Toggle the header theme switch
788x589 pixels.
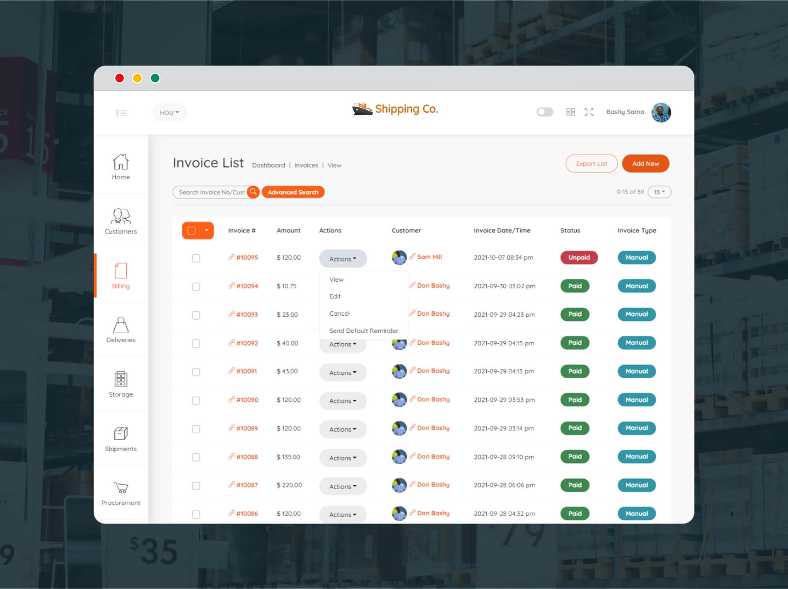pyautogui.click(x=545, y=112)
